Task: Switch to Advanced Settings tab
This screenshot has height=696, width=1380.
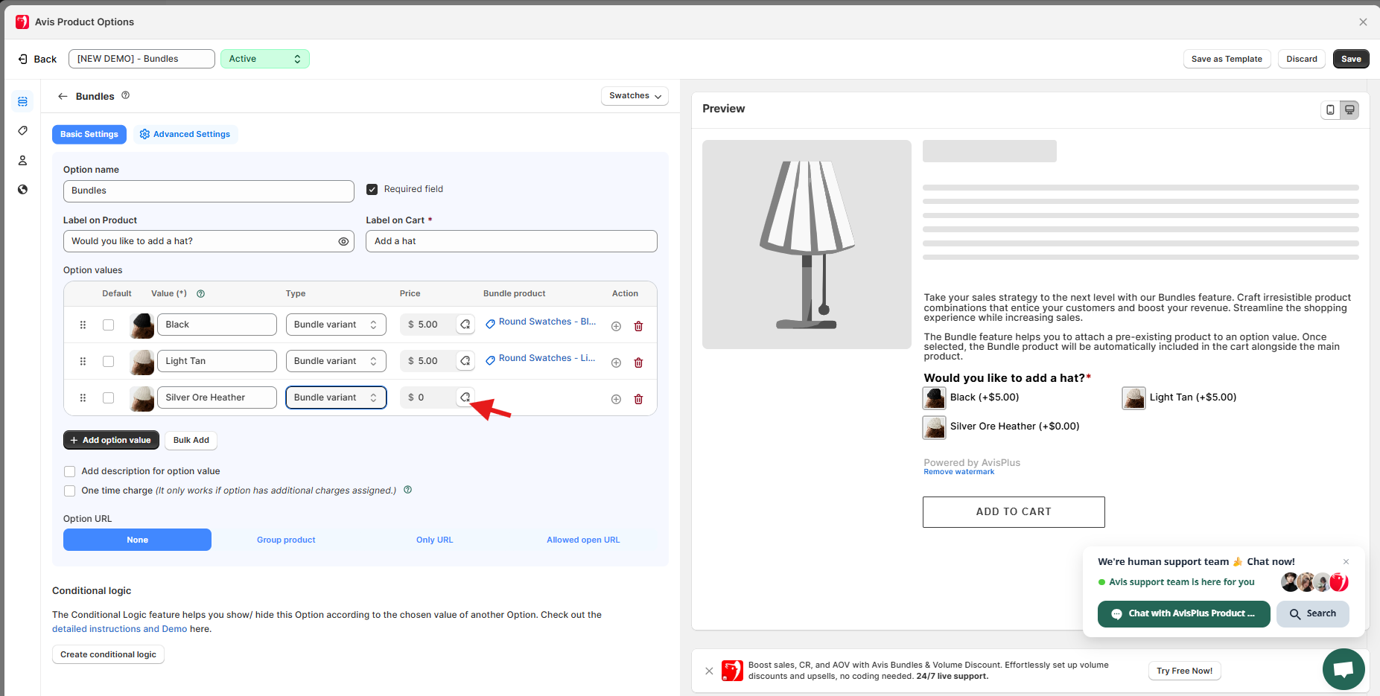Action: (x=185, y=134)
